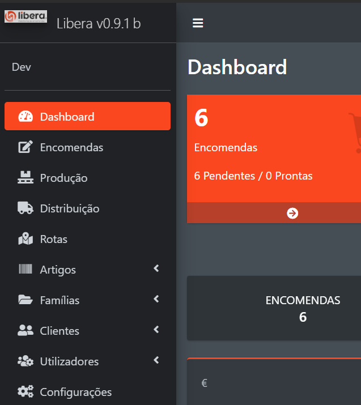The image size is (361, 405).
Task: Open the Configurações menu item
Action: 75,392
